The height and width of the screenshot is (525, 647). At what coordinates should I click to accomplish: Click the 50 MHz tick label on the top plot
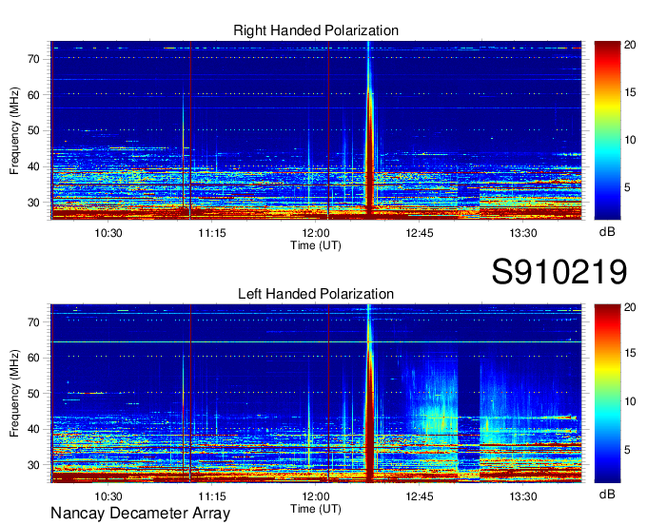point(33,131)
